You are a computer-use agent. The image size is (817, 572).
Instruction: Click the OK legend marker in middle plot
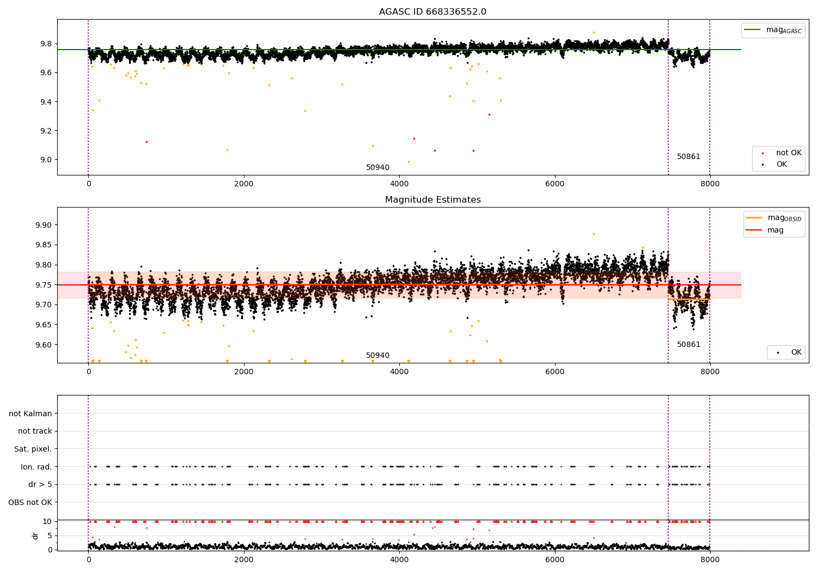(x=777, y=352)
